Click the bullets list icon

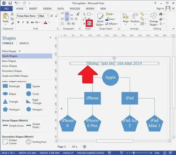click(63, 24)
